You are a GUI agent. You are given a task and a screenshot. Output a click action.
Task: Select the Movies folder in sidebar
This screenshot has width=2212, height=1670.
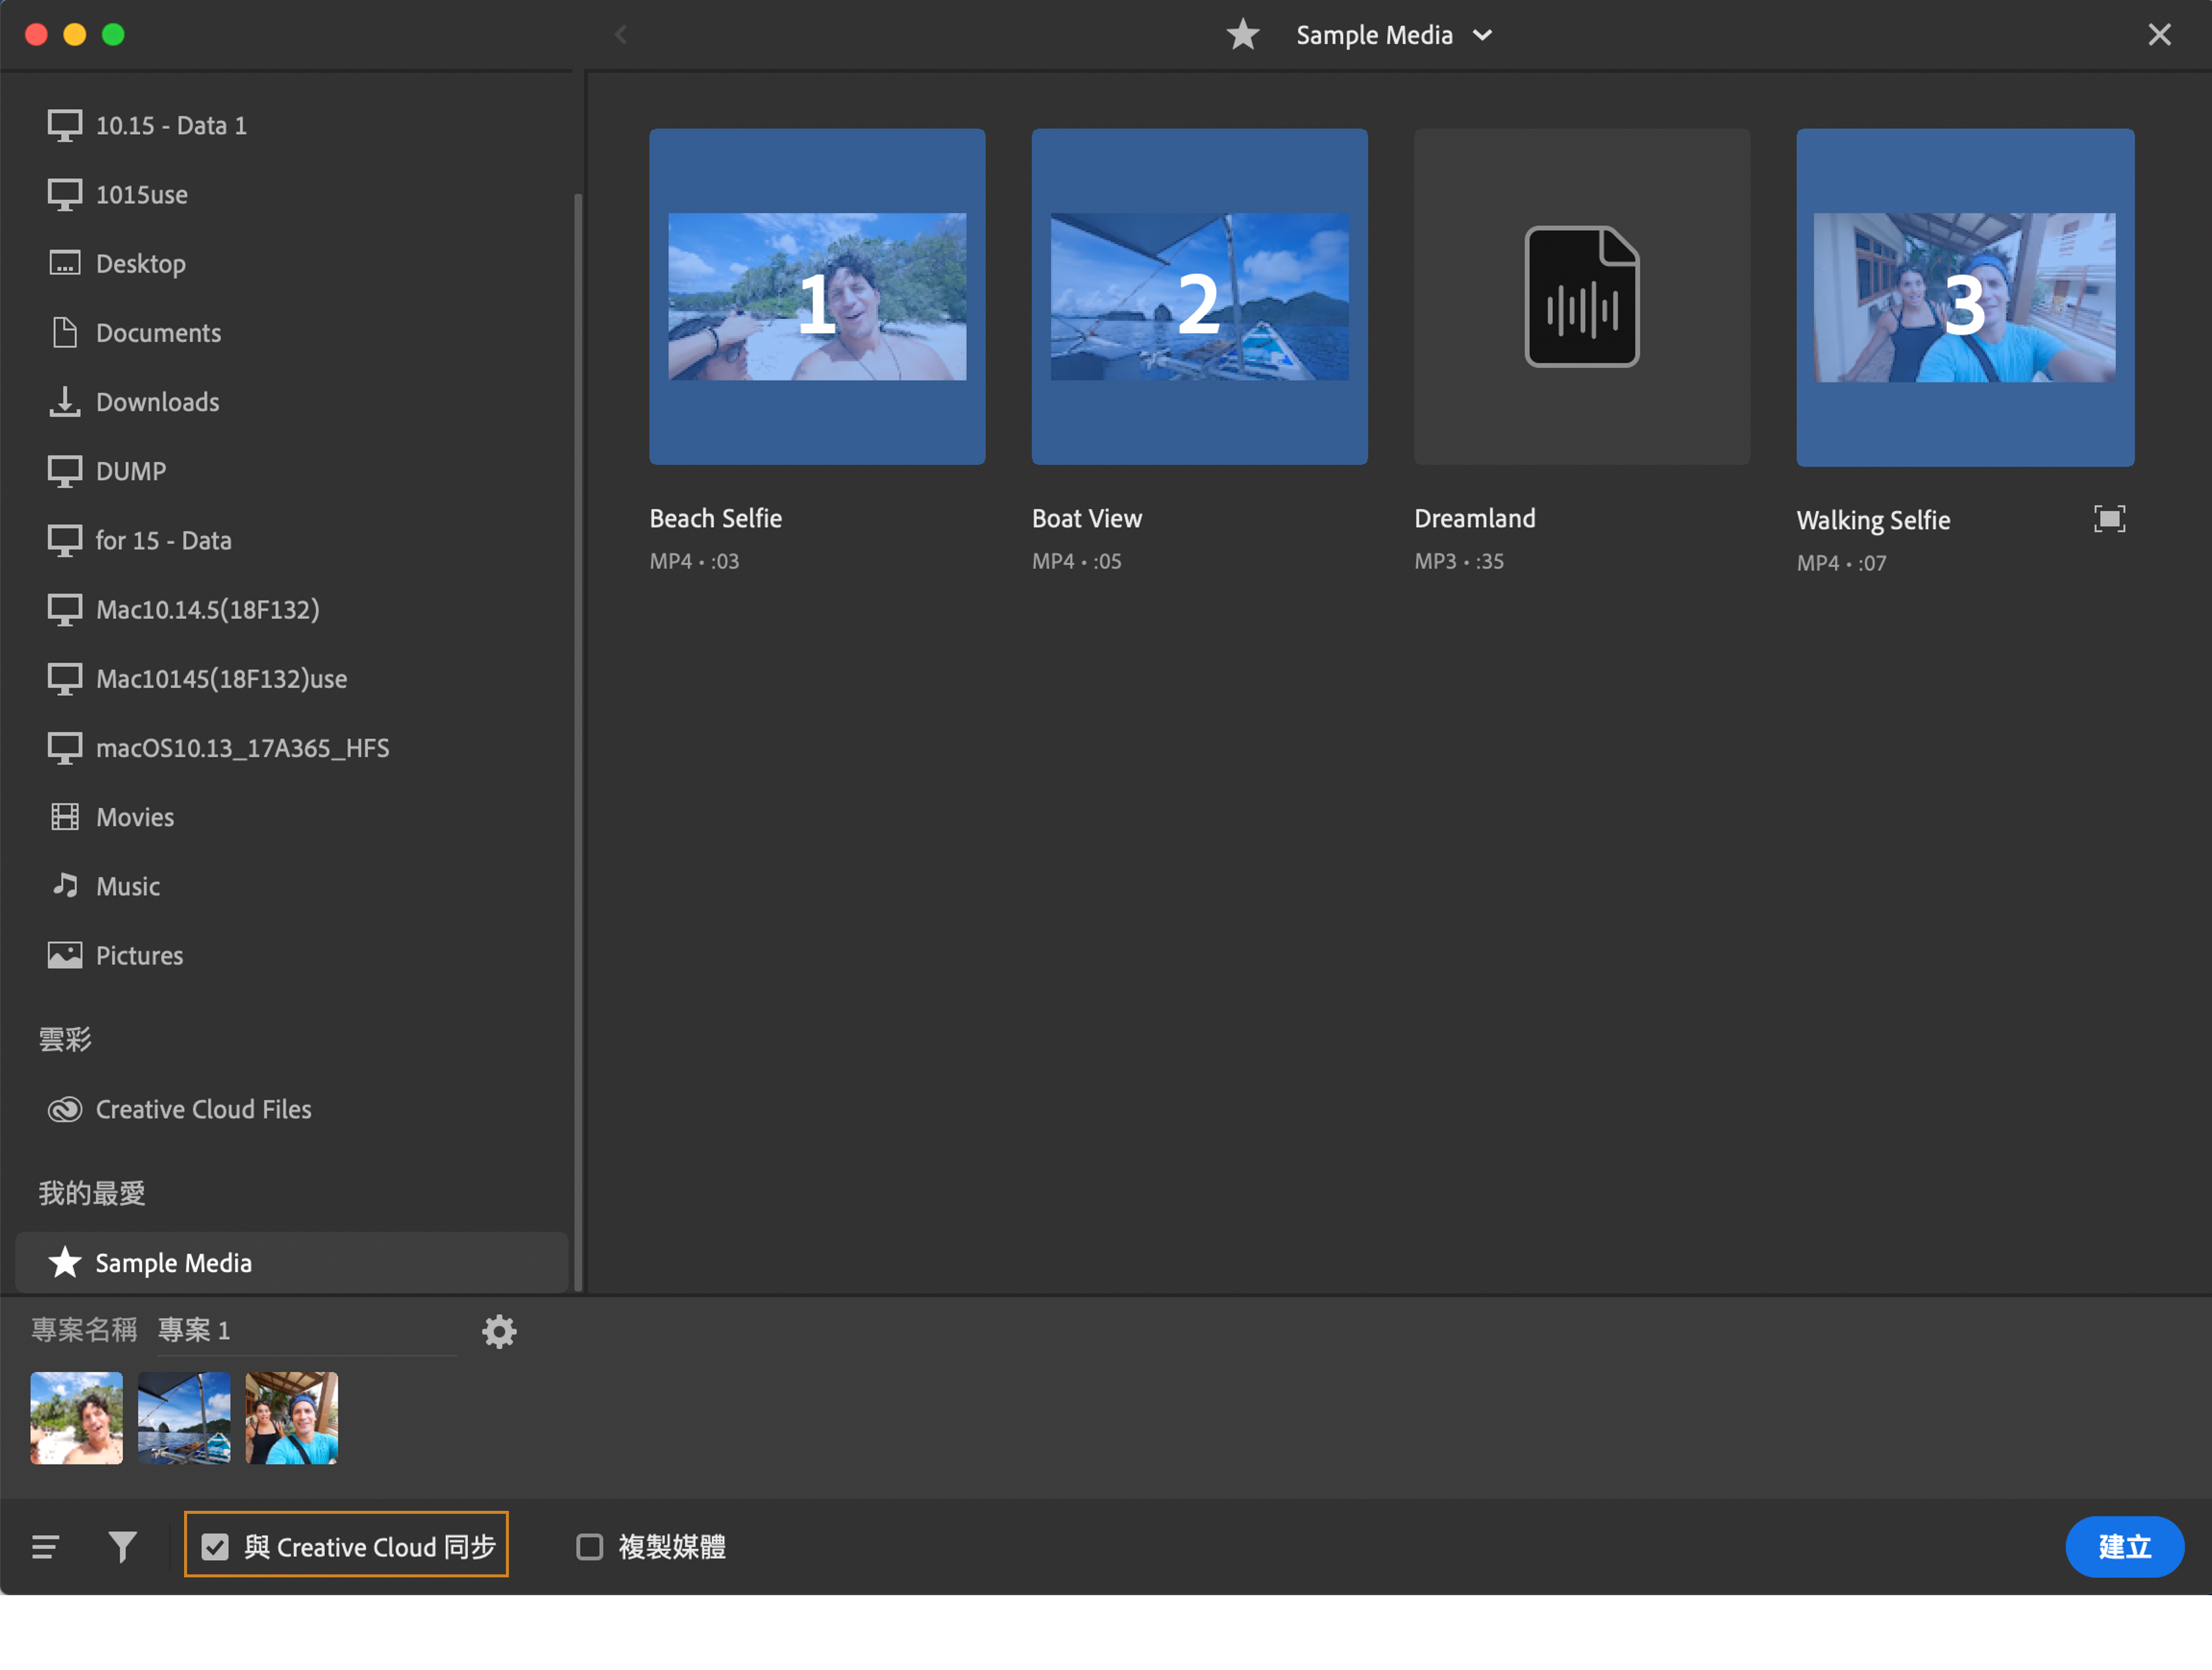pos(135,817)
